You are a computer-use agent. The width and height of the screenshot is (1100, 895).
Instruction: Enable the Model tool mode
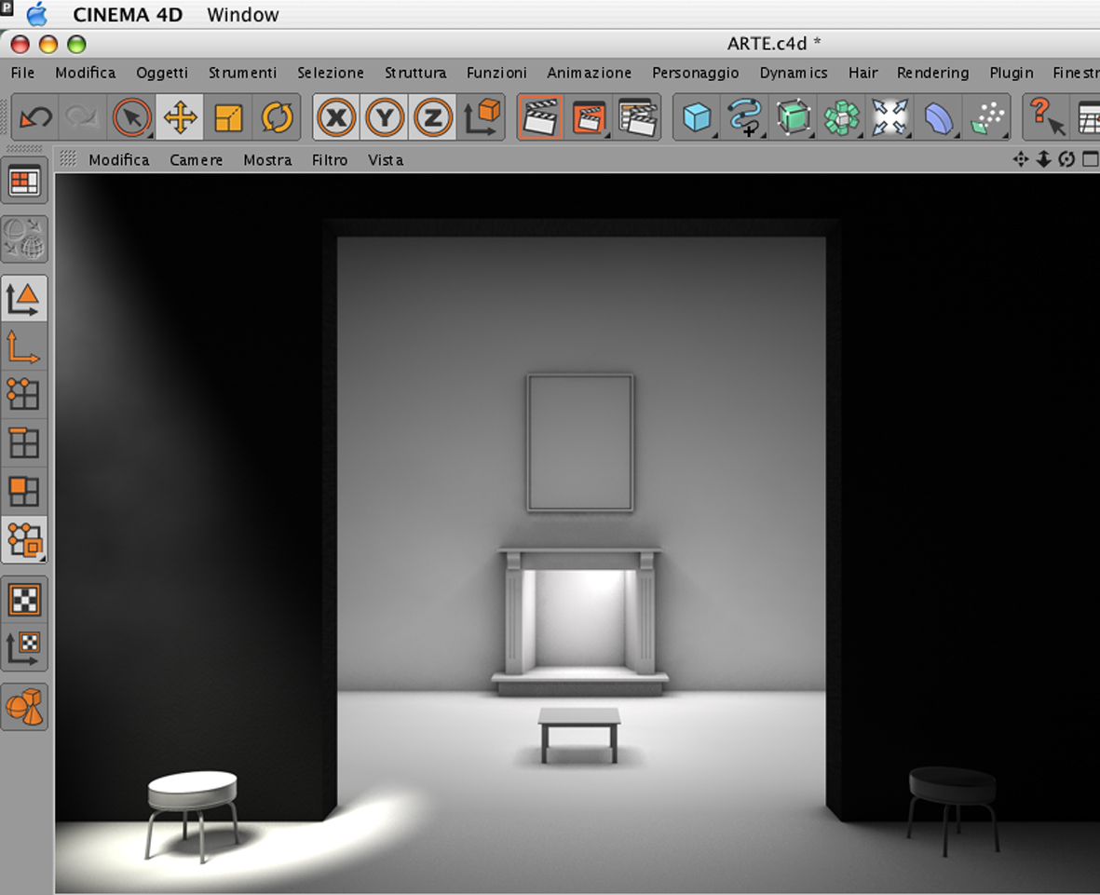pos(24,300)
